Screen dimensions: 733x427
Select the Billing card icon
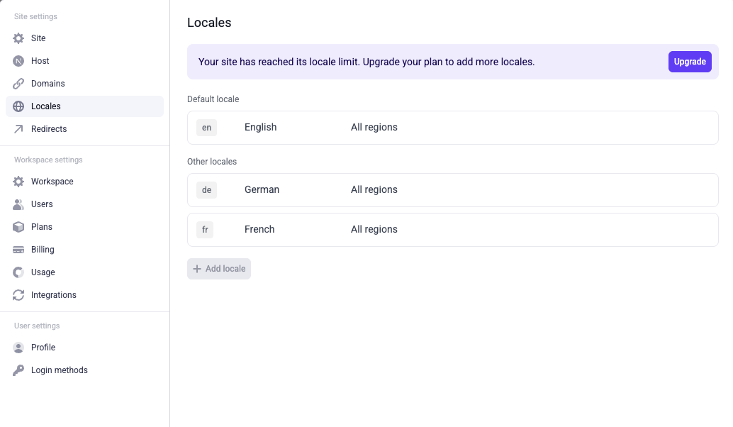[18, 249]
